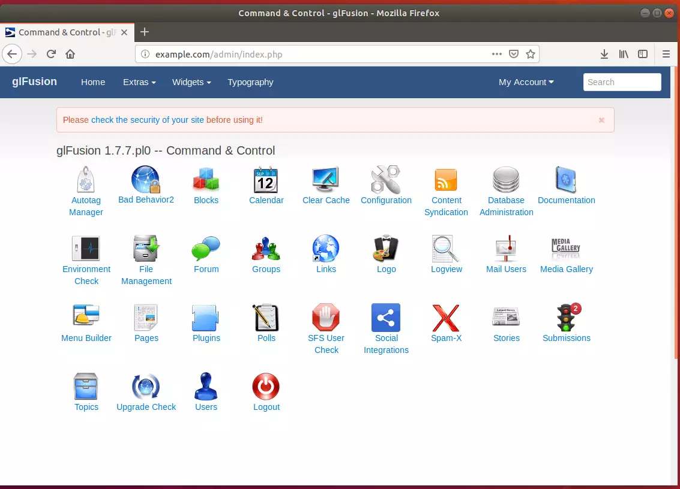Click the Blocks cubes icon
Screen dimensions: 680x489
point(206,179)
